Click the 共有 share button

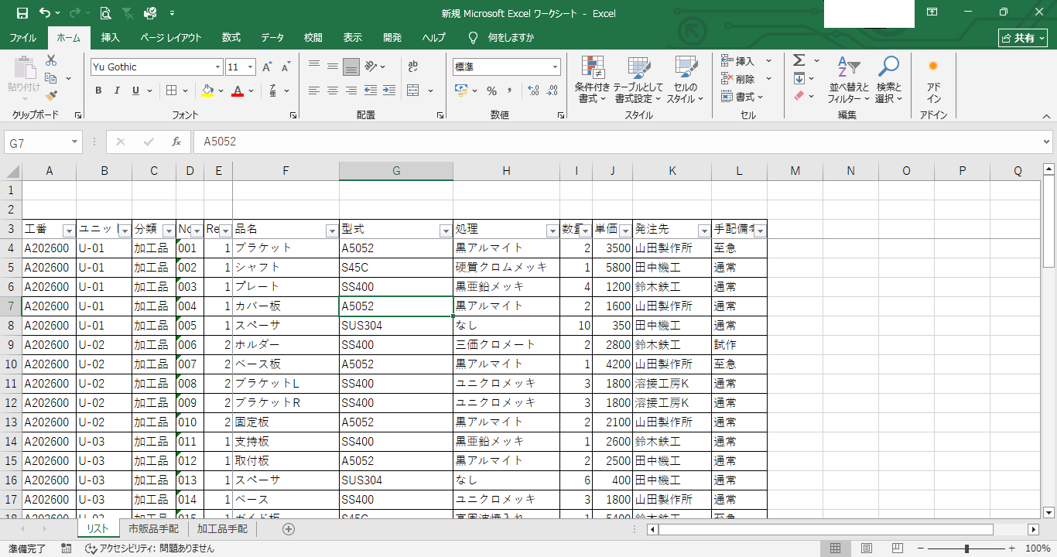coord(1022,38)
